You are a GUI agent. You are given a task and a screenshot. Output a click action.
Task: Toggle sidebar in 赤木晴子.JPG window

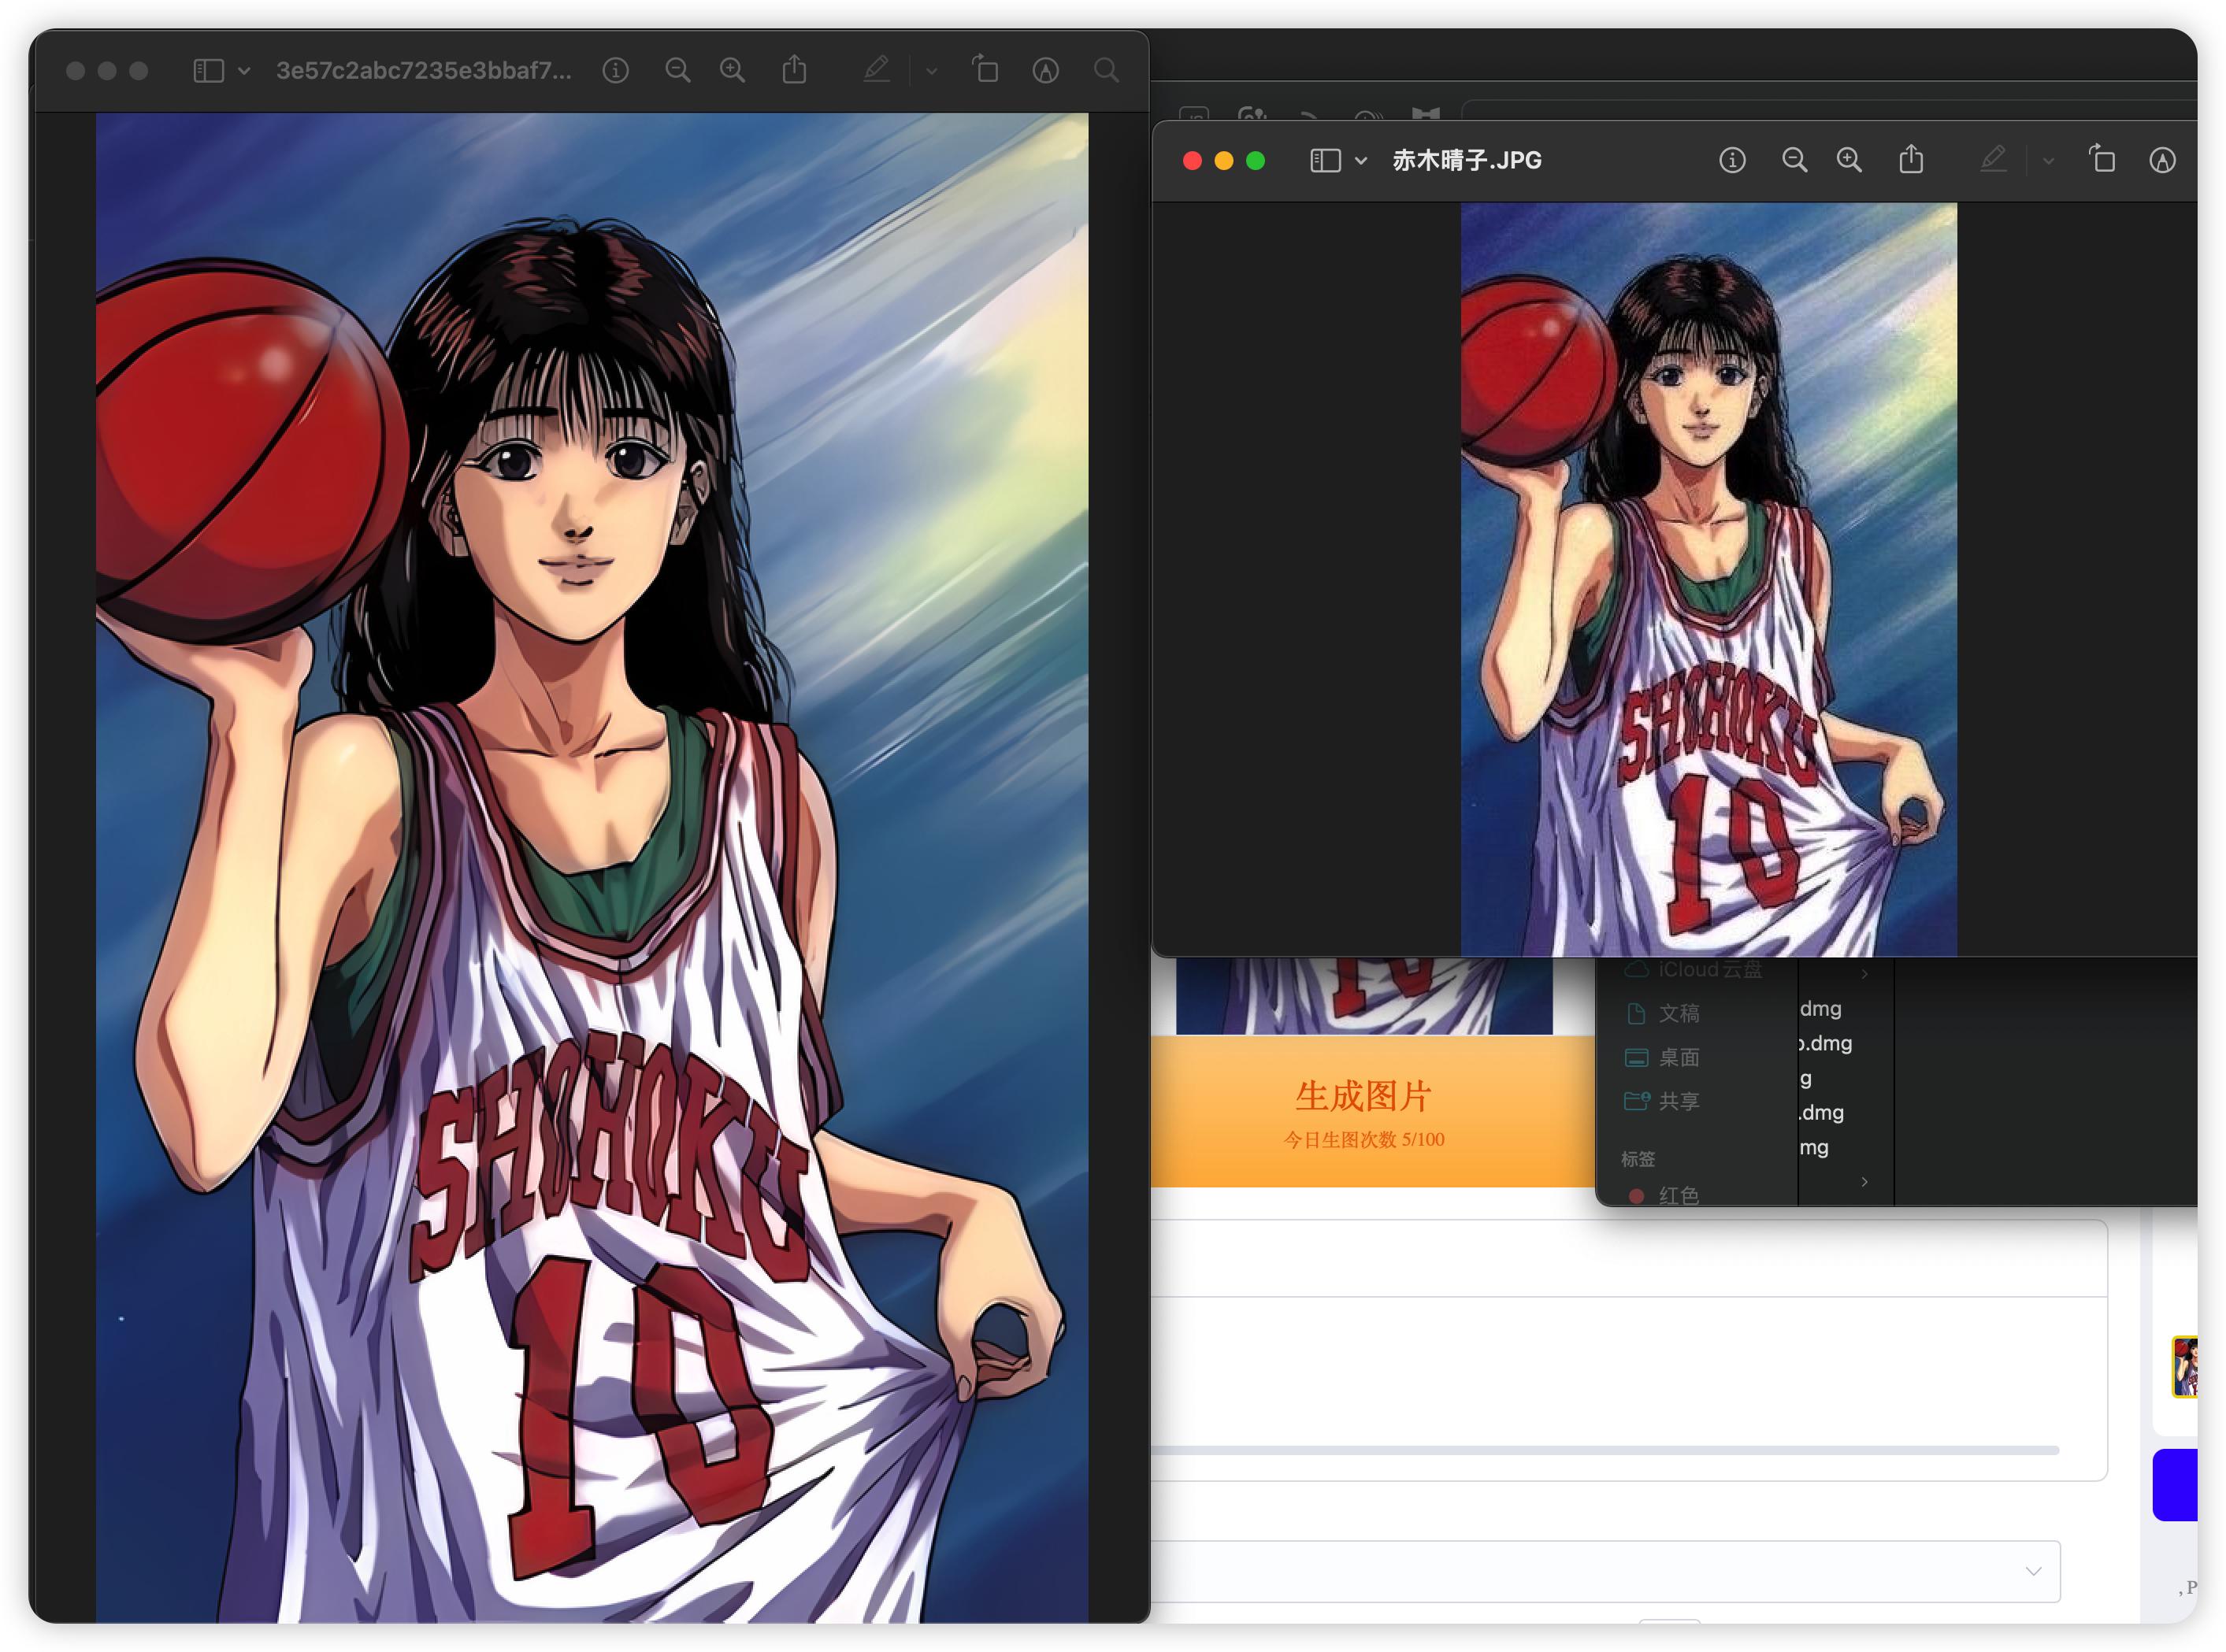click(1326, 160)
